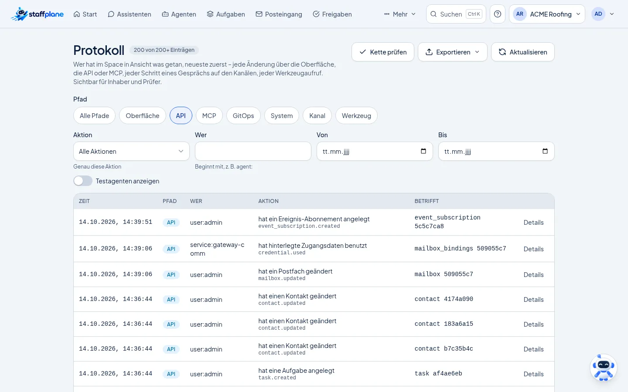628x392 pixels.
Task: Filter by Oberfläche path
Action: (143, 115)
